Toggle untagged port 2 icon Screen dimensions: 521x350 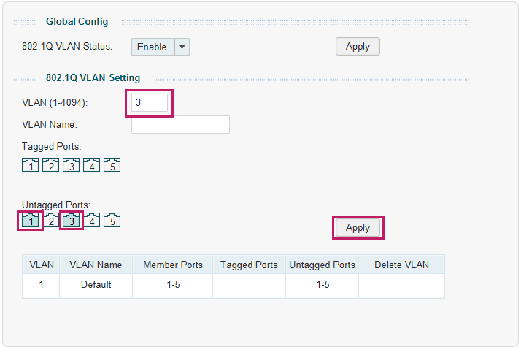point(51,220)
